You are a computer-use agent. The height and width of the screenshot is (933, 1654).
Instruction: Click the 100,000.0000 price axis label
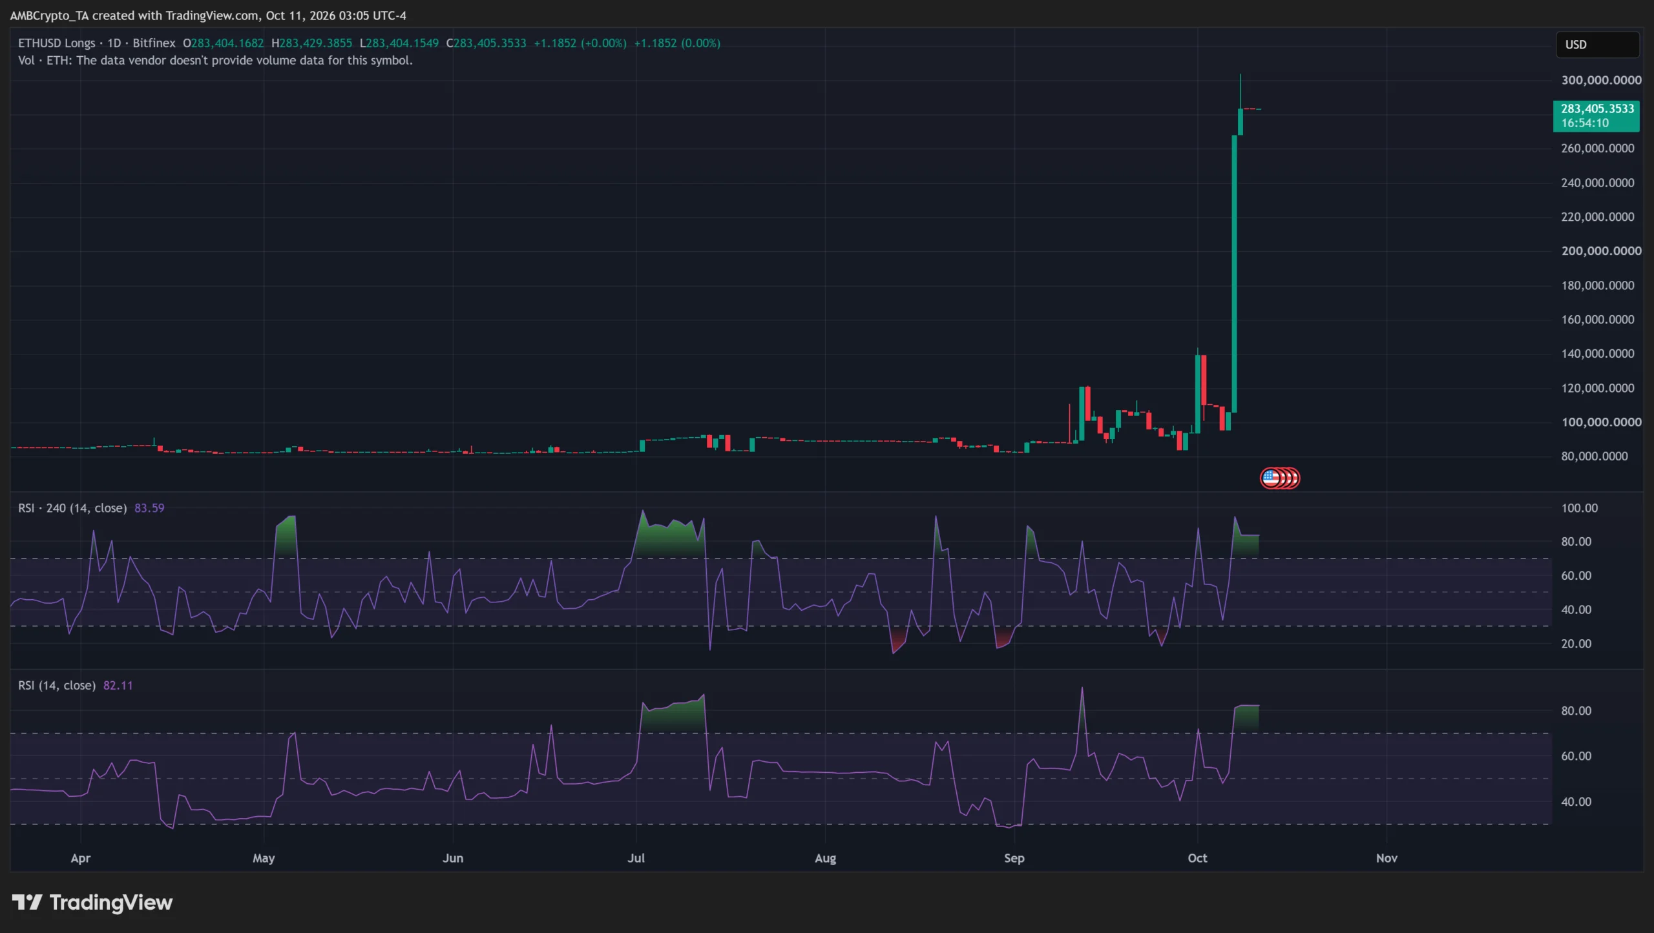[x=1601, y=422]
